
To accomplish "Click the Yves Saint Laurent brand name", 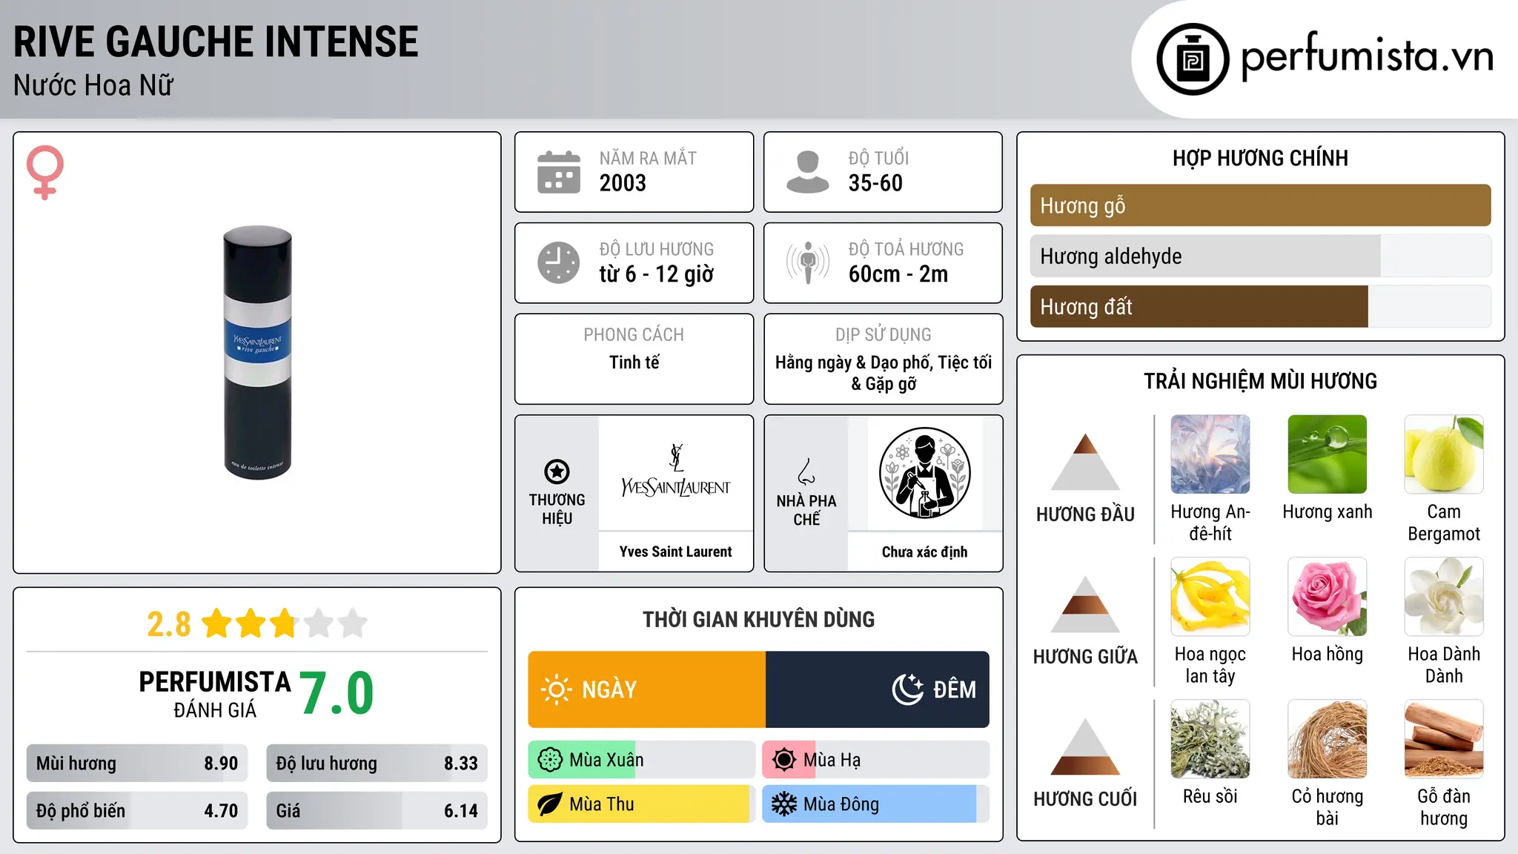I will click(675, 552).
